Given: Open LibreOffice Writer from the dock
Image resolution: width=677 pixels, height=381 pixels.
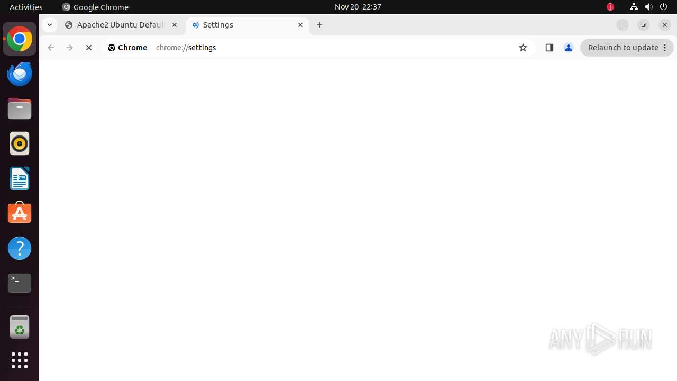Looking at the screenshot, I should coord(20,178).
